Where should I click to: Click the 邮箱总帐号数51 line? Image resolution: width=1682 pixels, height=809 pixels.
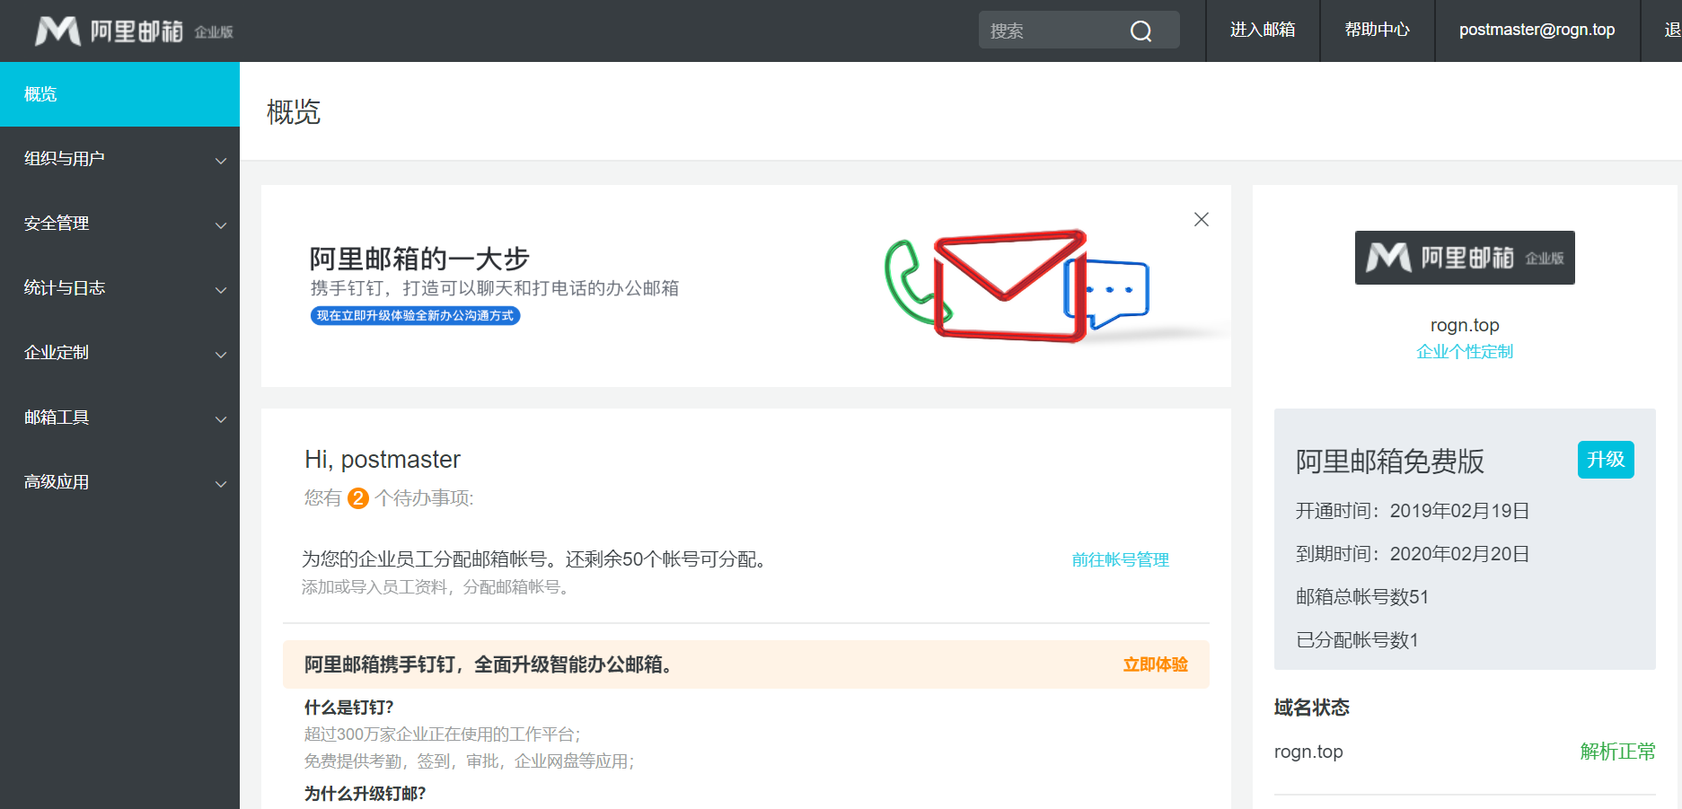(1362, 597)
